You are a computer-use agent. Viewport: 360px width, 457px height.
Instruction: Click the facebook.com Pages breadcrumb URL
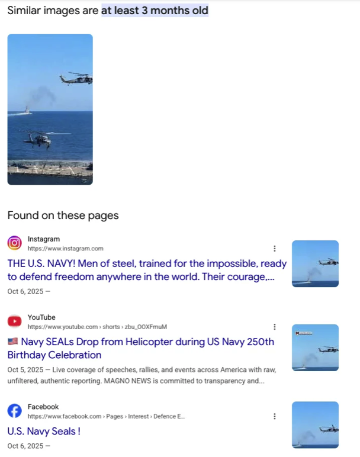[106, 416]
